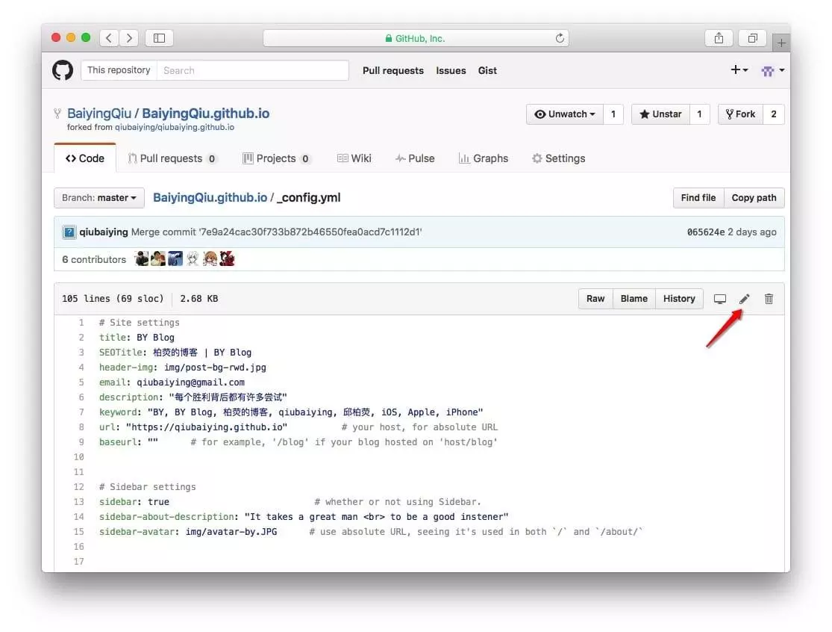Click the Find file button

[698, 197]
